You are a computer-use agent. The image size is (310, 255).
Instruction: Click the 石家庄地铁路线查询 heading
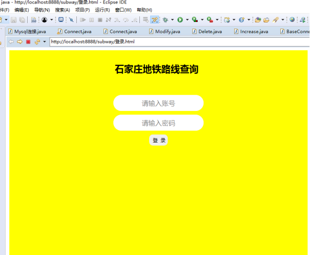(157, 69)
